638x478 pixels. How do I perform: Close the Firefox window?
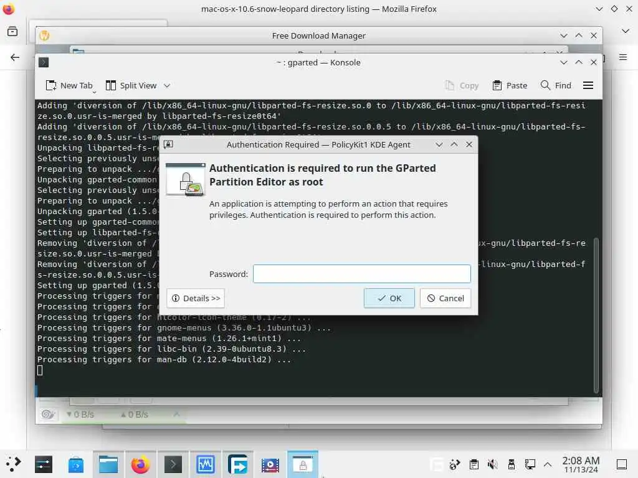[629, 9]
